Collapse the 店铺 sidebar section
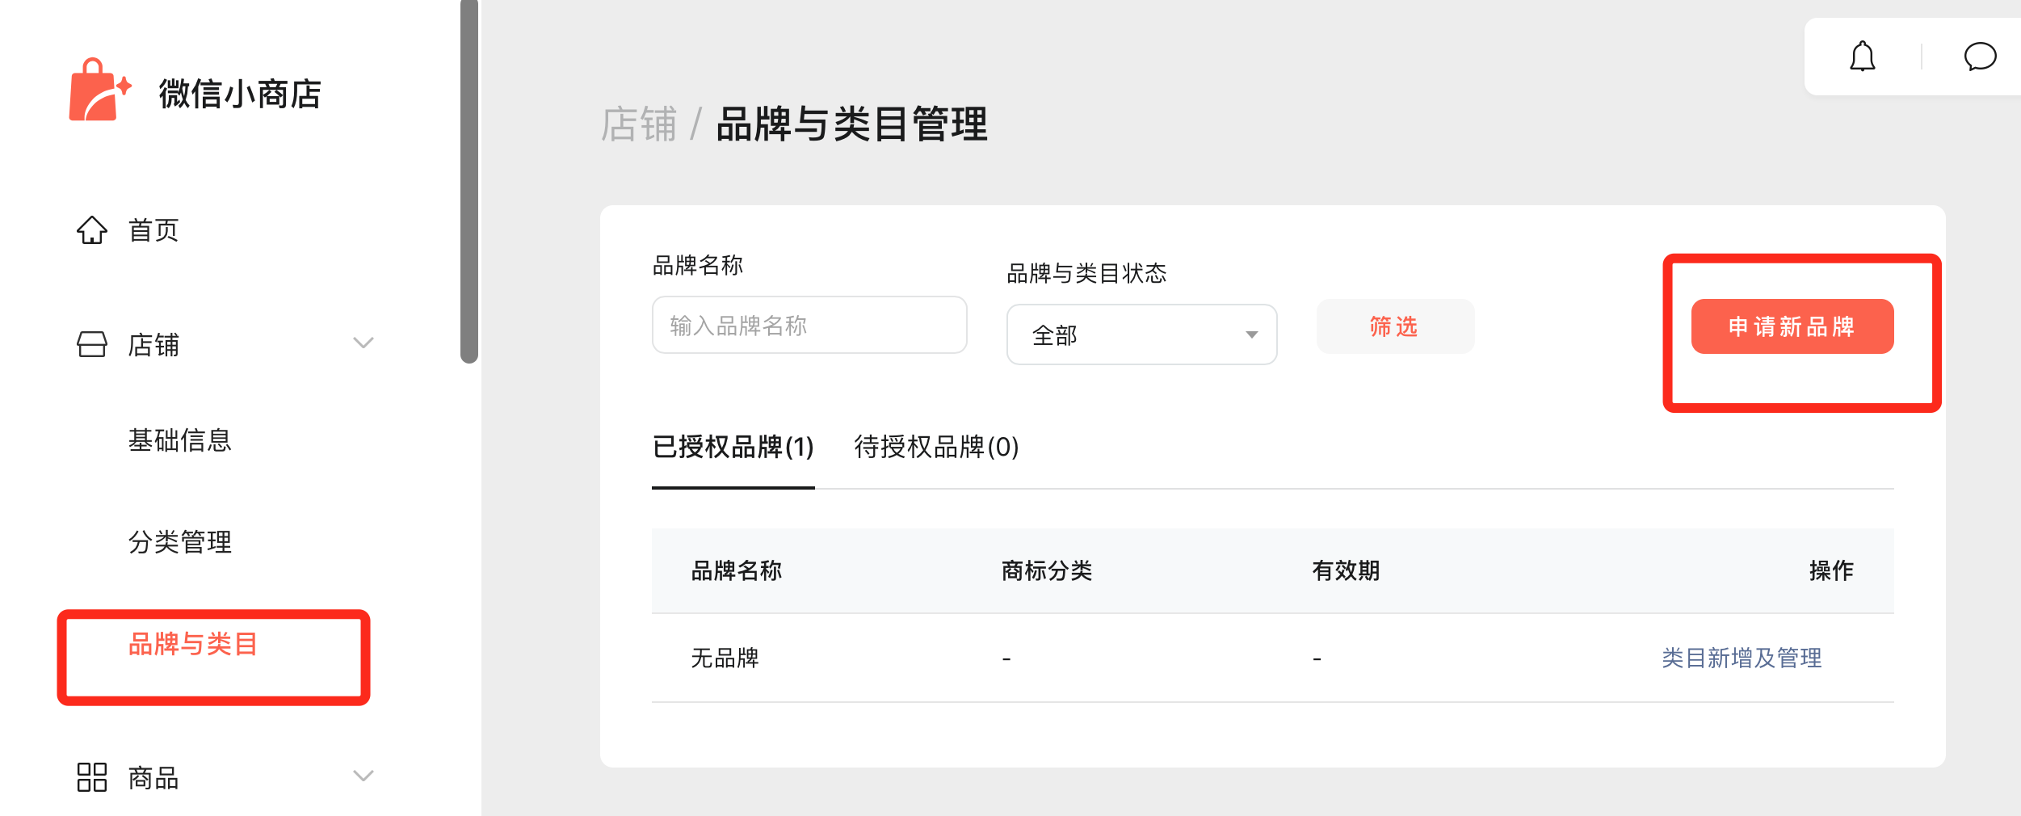The width and height of the screenshot is (2021, 816). pyautogui.click(x=363, y=344)
